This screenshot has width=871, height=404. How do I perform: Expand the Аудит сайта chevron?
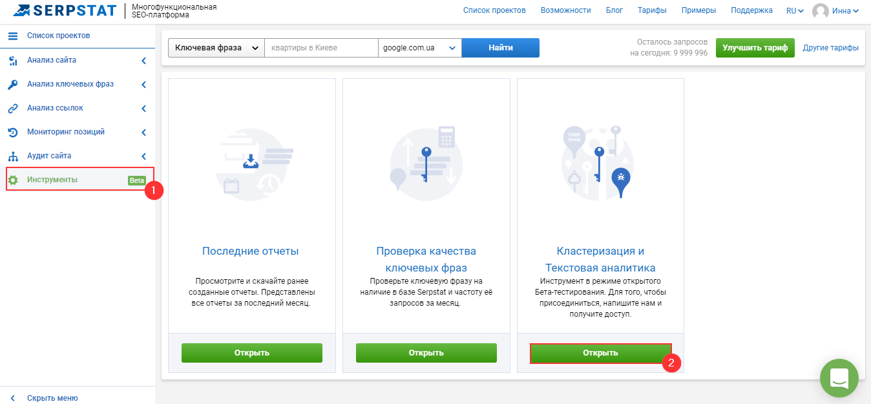[143, 156]
